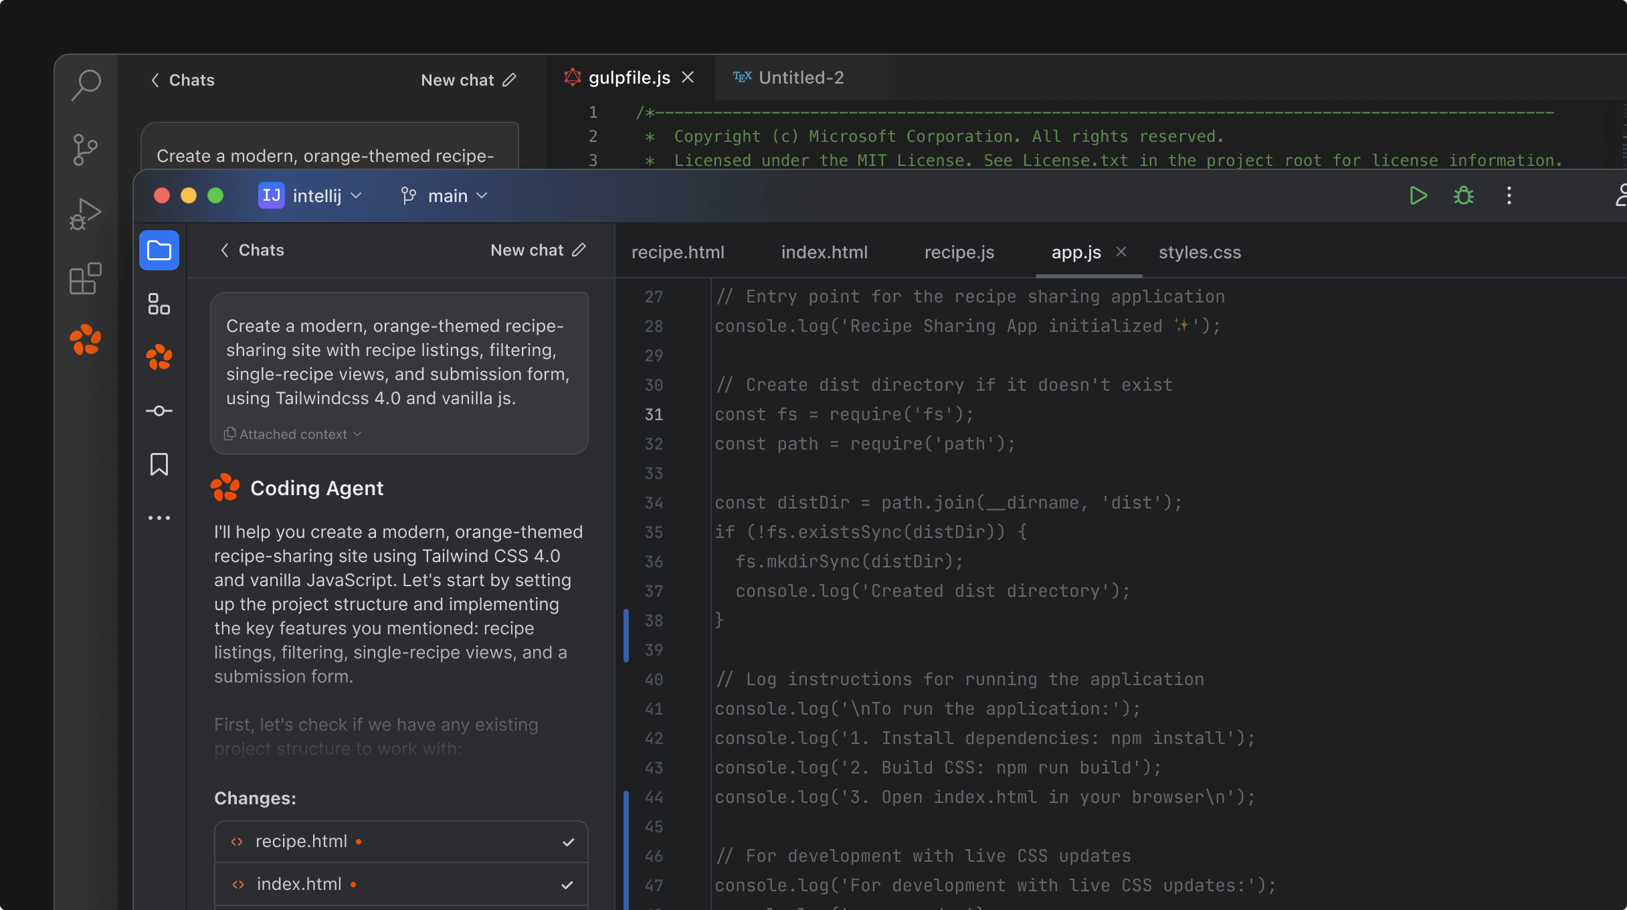This screenshot has height=910, width=1627.
Task: Switch to the styles.css tab
Action: tap(1199, 252)
